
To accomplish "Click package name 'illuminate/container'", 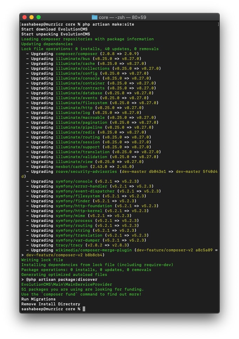I will [80, 83].
